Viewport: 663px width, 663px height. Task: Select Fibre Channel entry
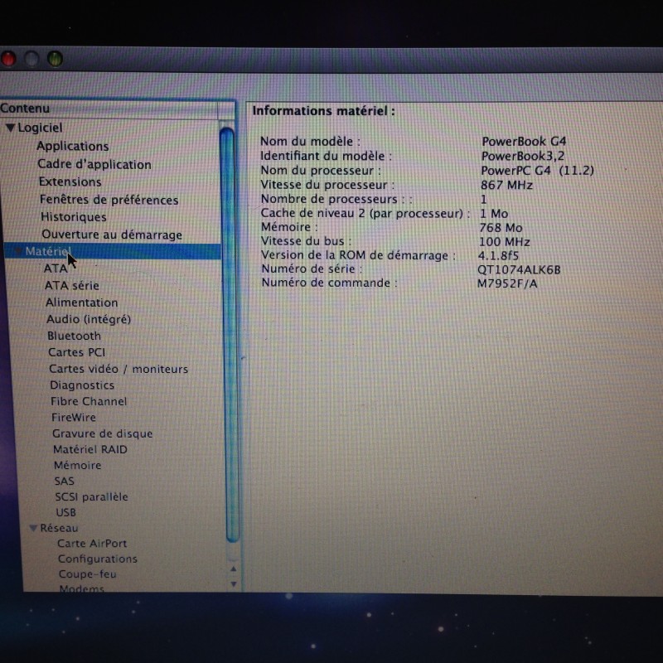point(89,401)
